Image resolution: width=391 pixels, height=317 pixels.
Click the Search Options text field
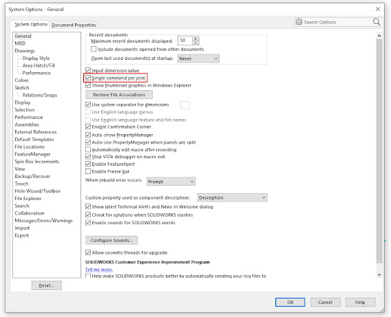pyautogui.click(x=337, y=22)
